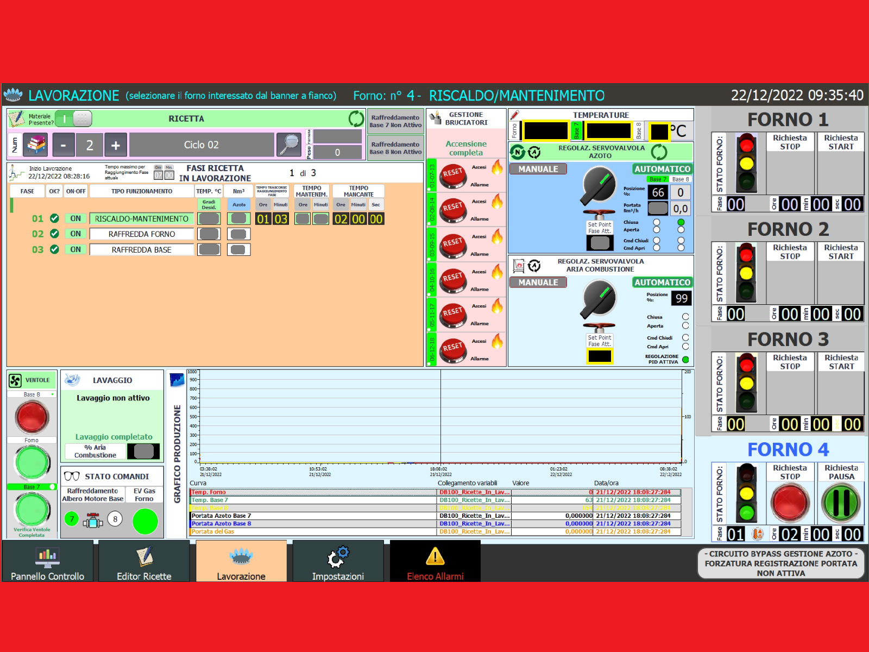
Task: Increase recipe number with plus button
Action: [116, 145]
